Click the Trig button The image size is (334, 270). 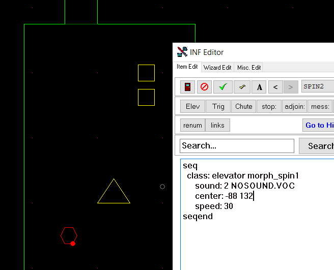pos(218,106)
